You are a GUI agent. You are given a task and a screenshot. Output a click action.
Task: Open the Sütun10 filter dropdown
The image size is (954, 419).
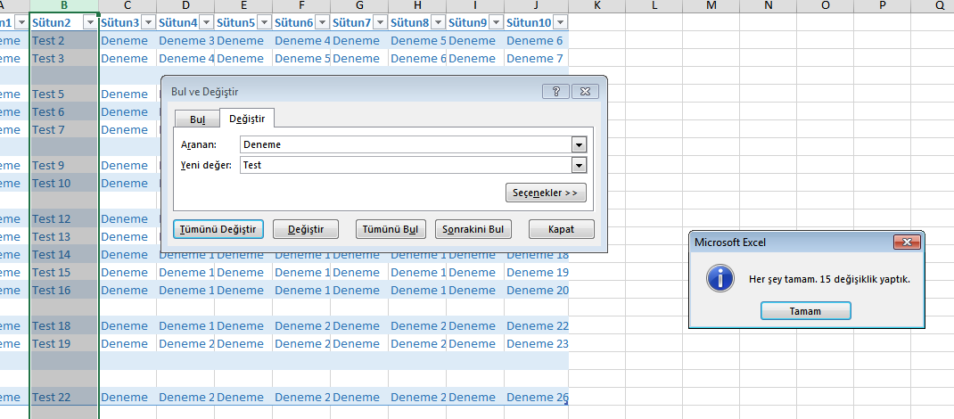click(x=561, y=22)
